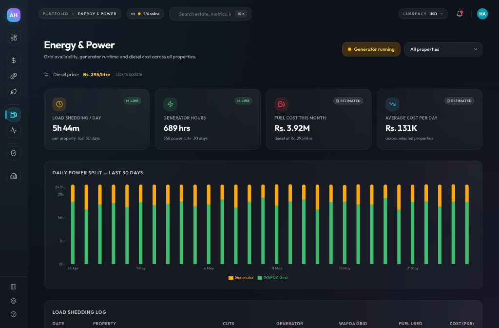Select the leaf sustainability sidebar icon
This screenshot has width=499, height=328.
[x=13, y=91]
